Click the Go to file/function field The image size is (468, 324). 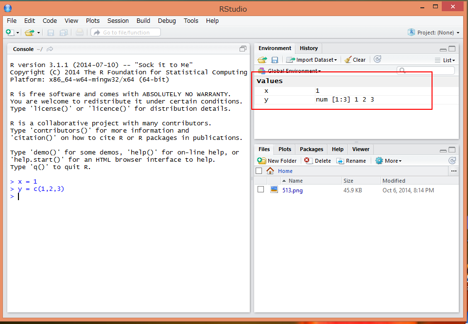point(126,32)
